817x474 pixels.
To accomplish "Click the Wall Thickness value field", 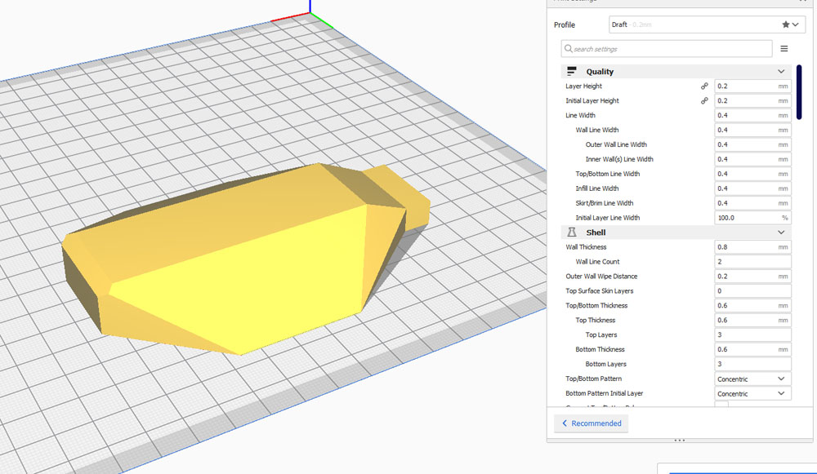I will point(752,246).
